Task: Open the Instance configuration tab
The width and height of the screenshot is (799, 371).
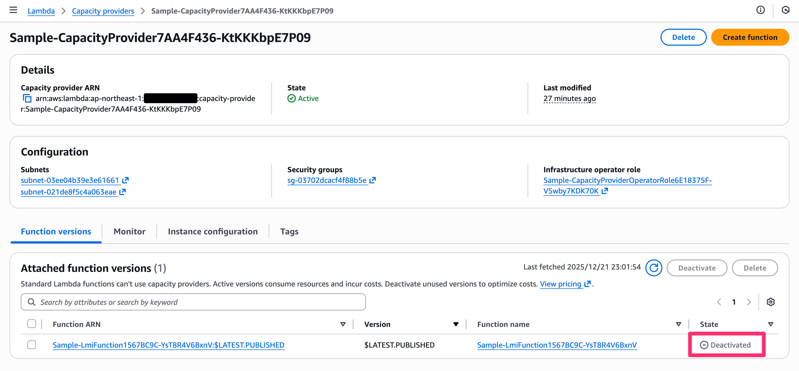Action: pos(213,231)
